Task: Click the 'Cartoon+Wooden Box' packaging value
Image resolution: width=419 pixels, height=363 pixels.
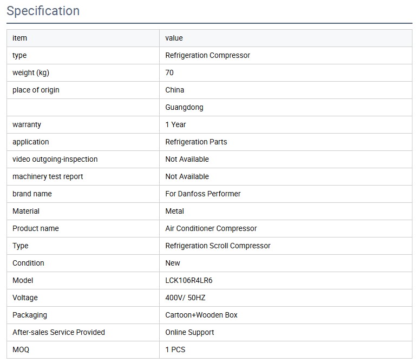Action: (201, 315)
